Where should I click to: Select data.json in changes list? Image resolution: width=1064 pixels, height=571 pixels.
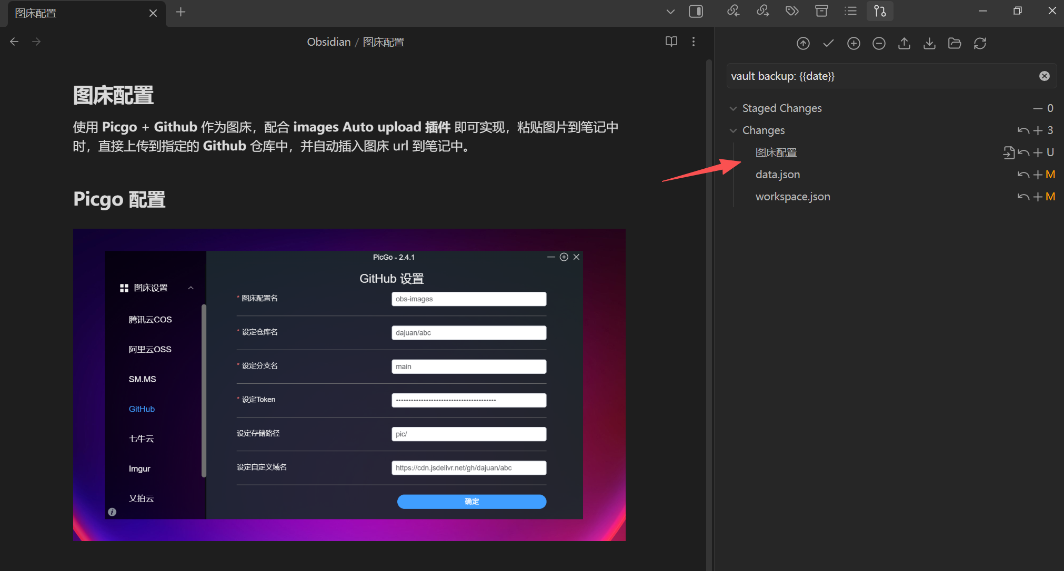pyautogui.click(x=778, y=175)
